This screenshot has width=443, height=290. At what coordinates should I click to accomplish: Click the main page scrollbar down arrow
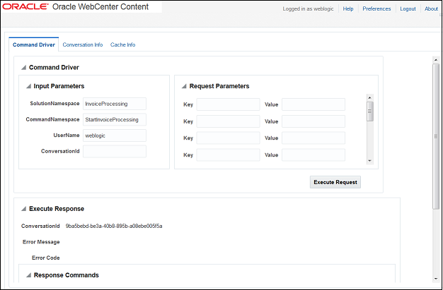436,279
